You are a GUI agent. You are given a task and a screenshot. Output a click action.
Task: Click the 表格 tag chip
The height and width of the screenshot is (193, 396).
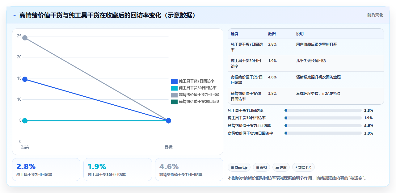261,167
